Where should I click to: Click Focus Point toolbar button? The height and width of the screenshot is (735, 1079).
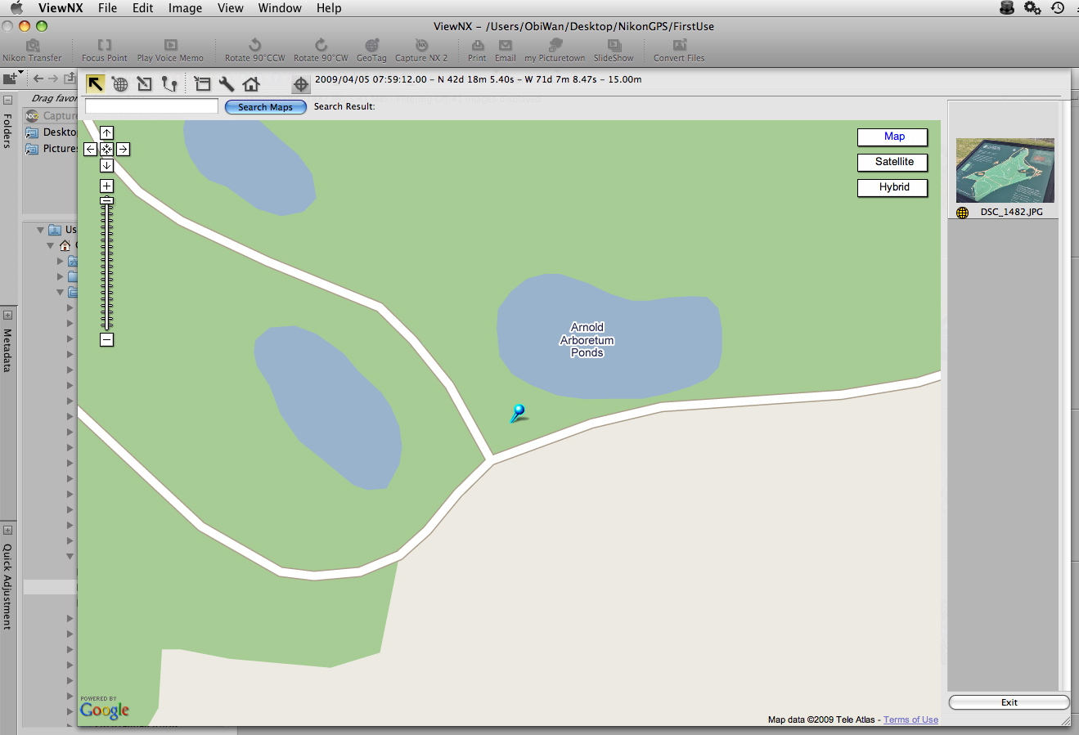(105, 50)
